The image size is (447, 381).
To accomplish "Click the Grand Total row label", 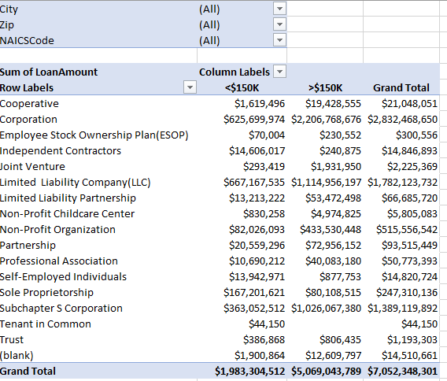I will (x=28, y=372).
